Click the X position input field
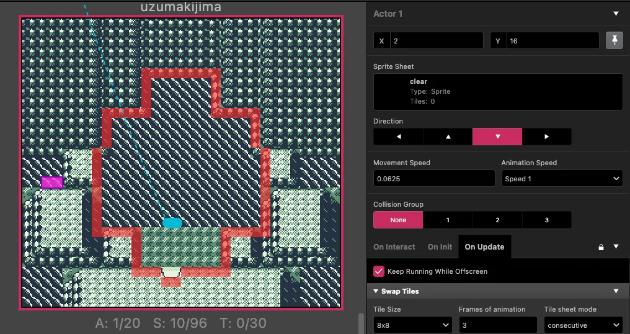This screenshot has height=334, width=630. tap(437, 40)
